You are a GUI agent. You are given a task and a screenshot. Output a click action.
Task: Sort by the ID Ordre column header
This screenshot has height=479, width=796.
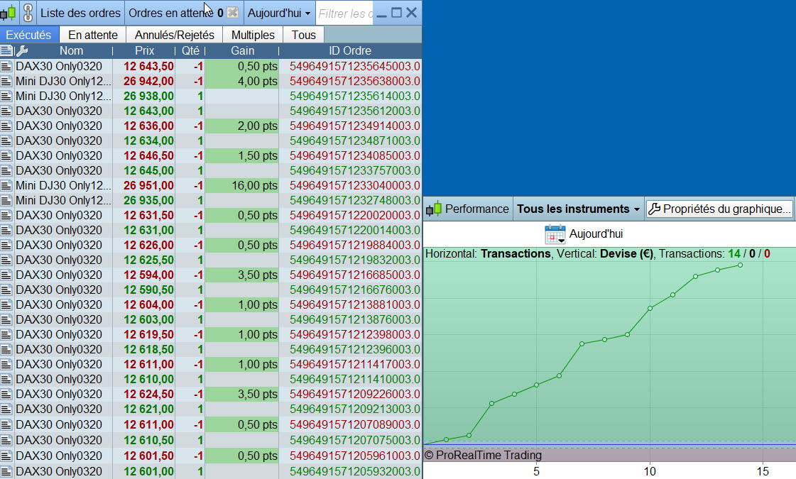coord(350,50)
